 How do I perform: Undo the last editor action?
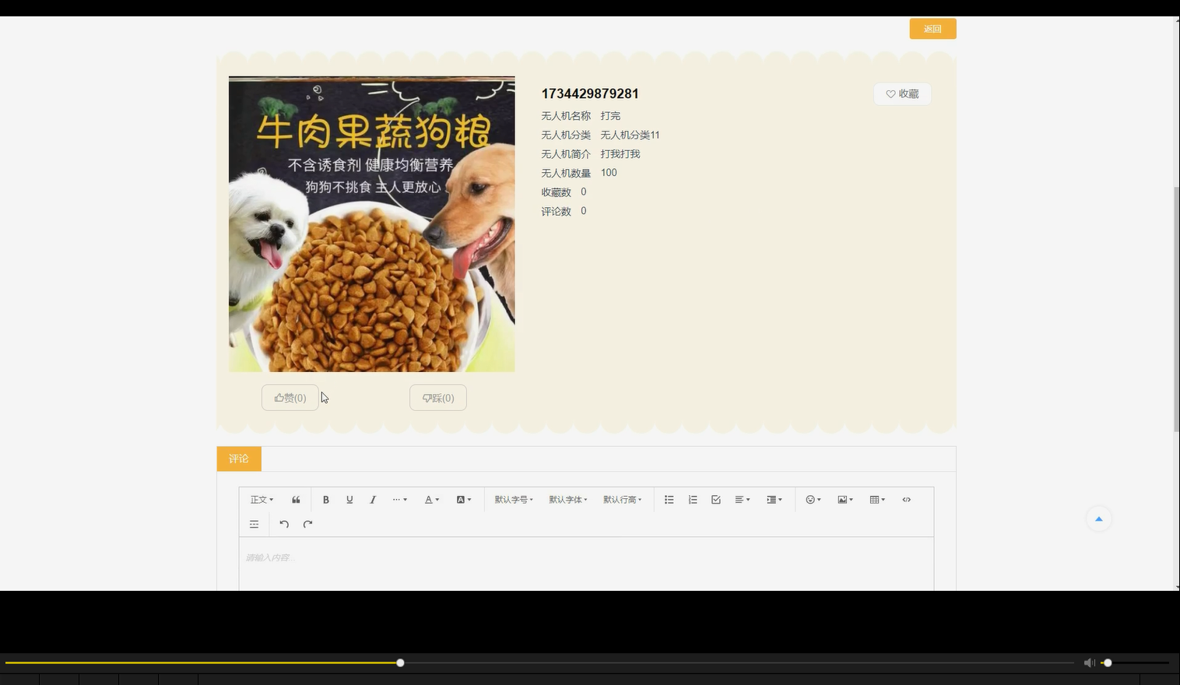pos(284,524)
